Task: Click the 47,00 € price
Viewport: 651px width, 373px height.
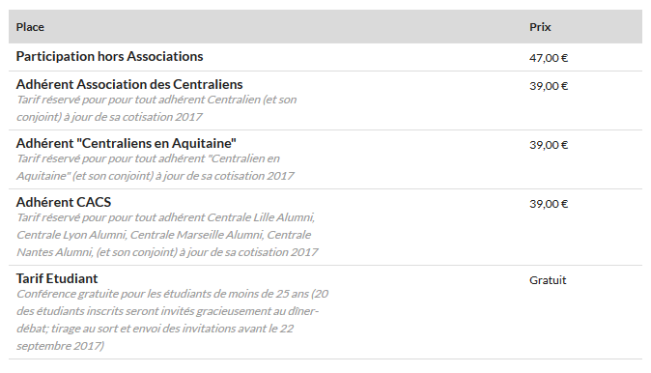Action: click(549, 58)
